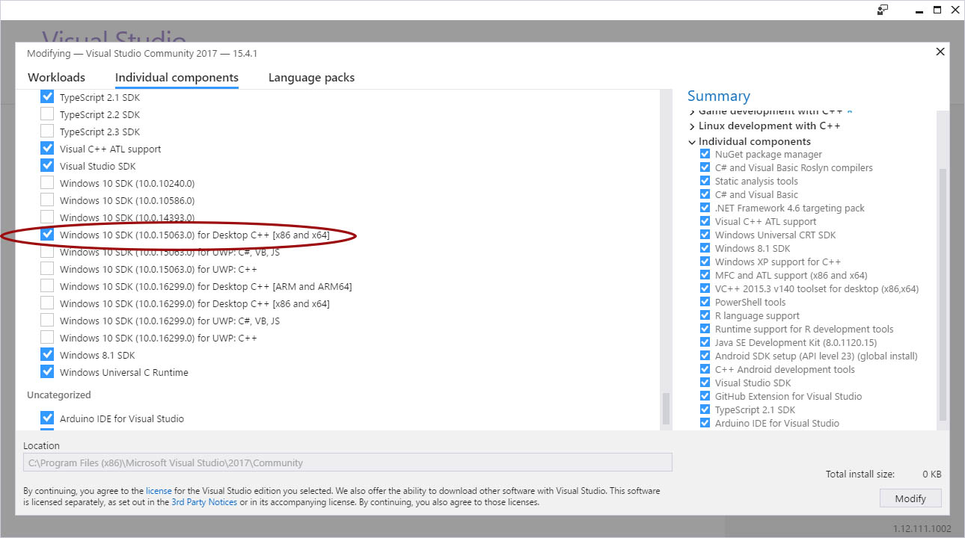Toggle MFC and ATL support (x86 and x64)
The height and width of the screenshot is (538, 965).
click(x=705, y=276)
